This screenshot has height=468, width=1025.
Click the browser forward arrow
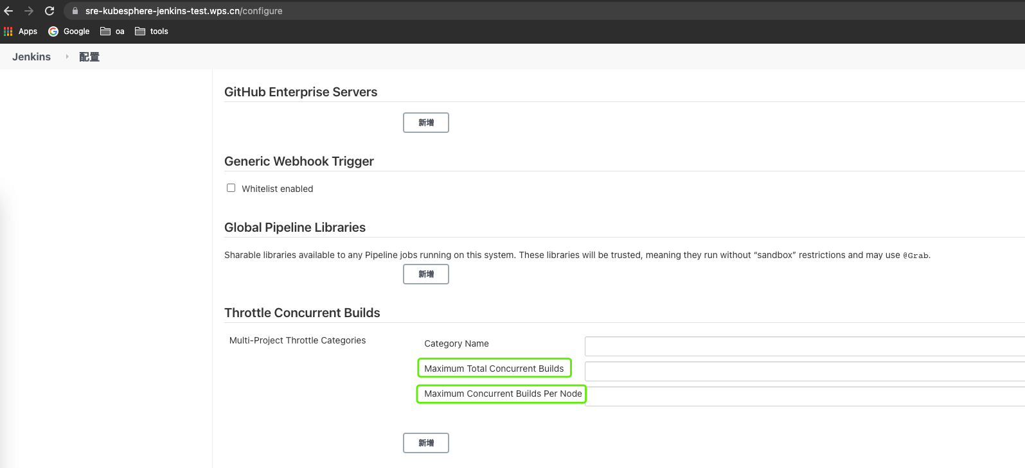tap(29, 11)
